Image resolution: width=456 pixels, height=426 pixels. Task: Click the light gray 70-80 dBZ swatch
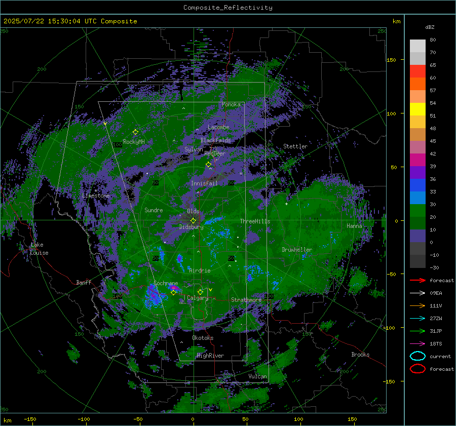pyautogui.click(x=417, y=46)
